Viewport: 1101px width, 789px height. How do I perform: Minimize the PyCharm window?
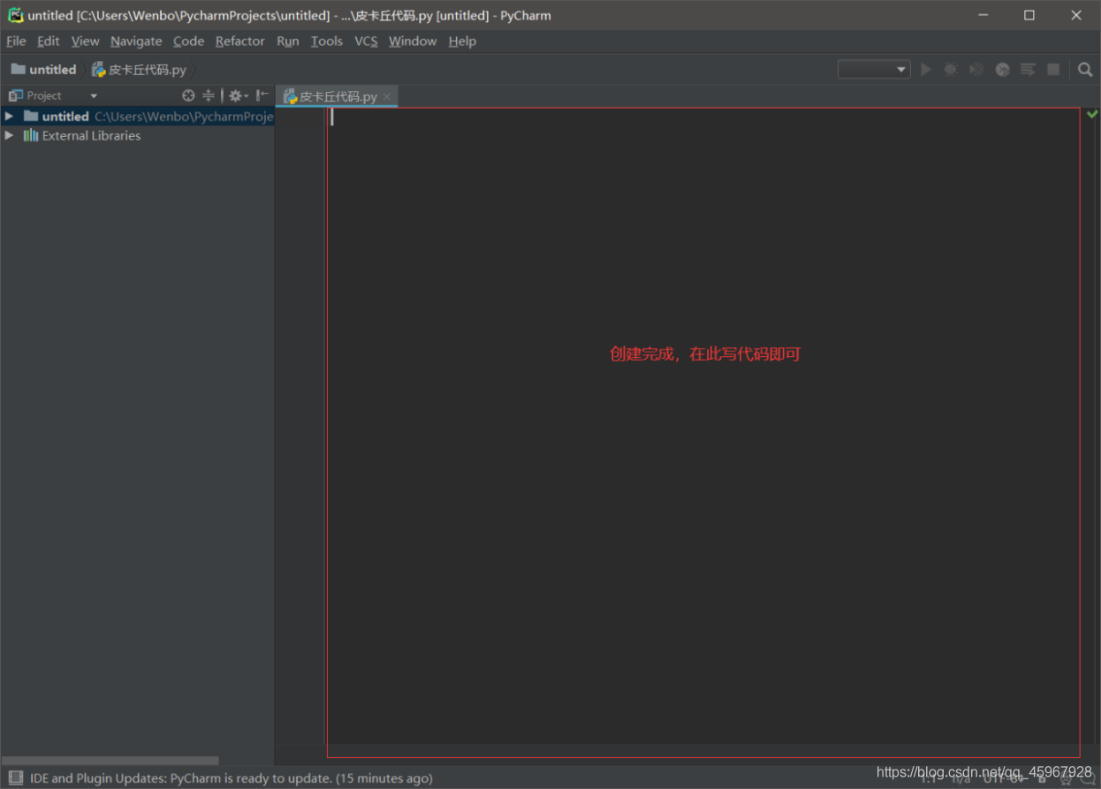point(983,15)
